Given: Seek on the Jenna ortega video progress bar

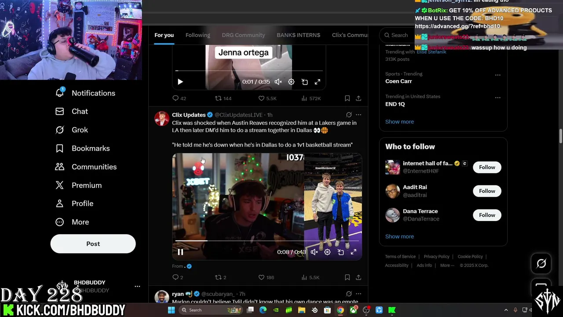Looking at the screenshot, I should 249,70.
